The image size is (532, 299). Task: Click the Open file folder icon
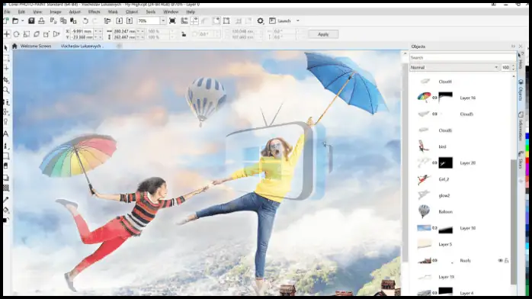(15, 21)
